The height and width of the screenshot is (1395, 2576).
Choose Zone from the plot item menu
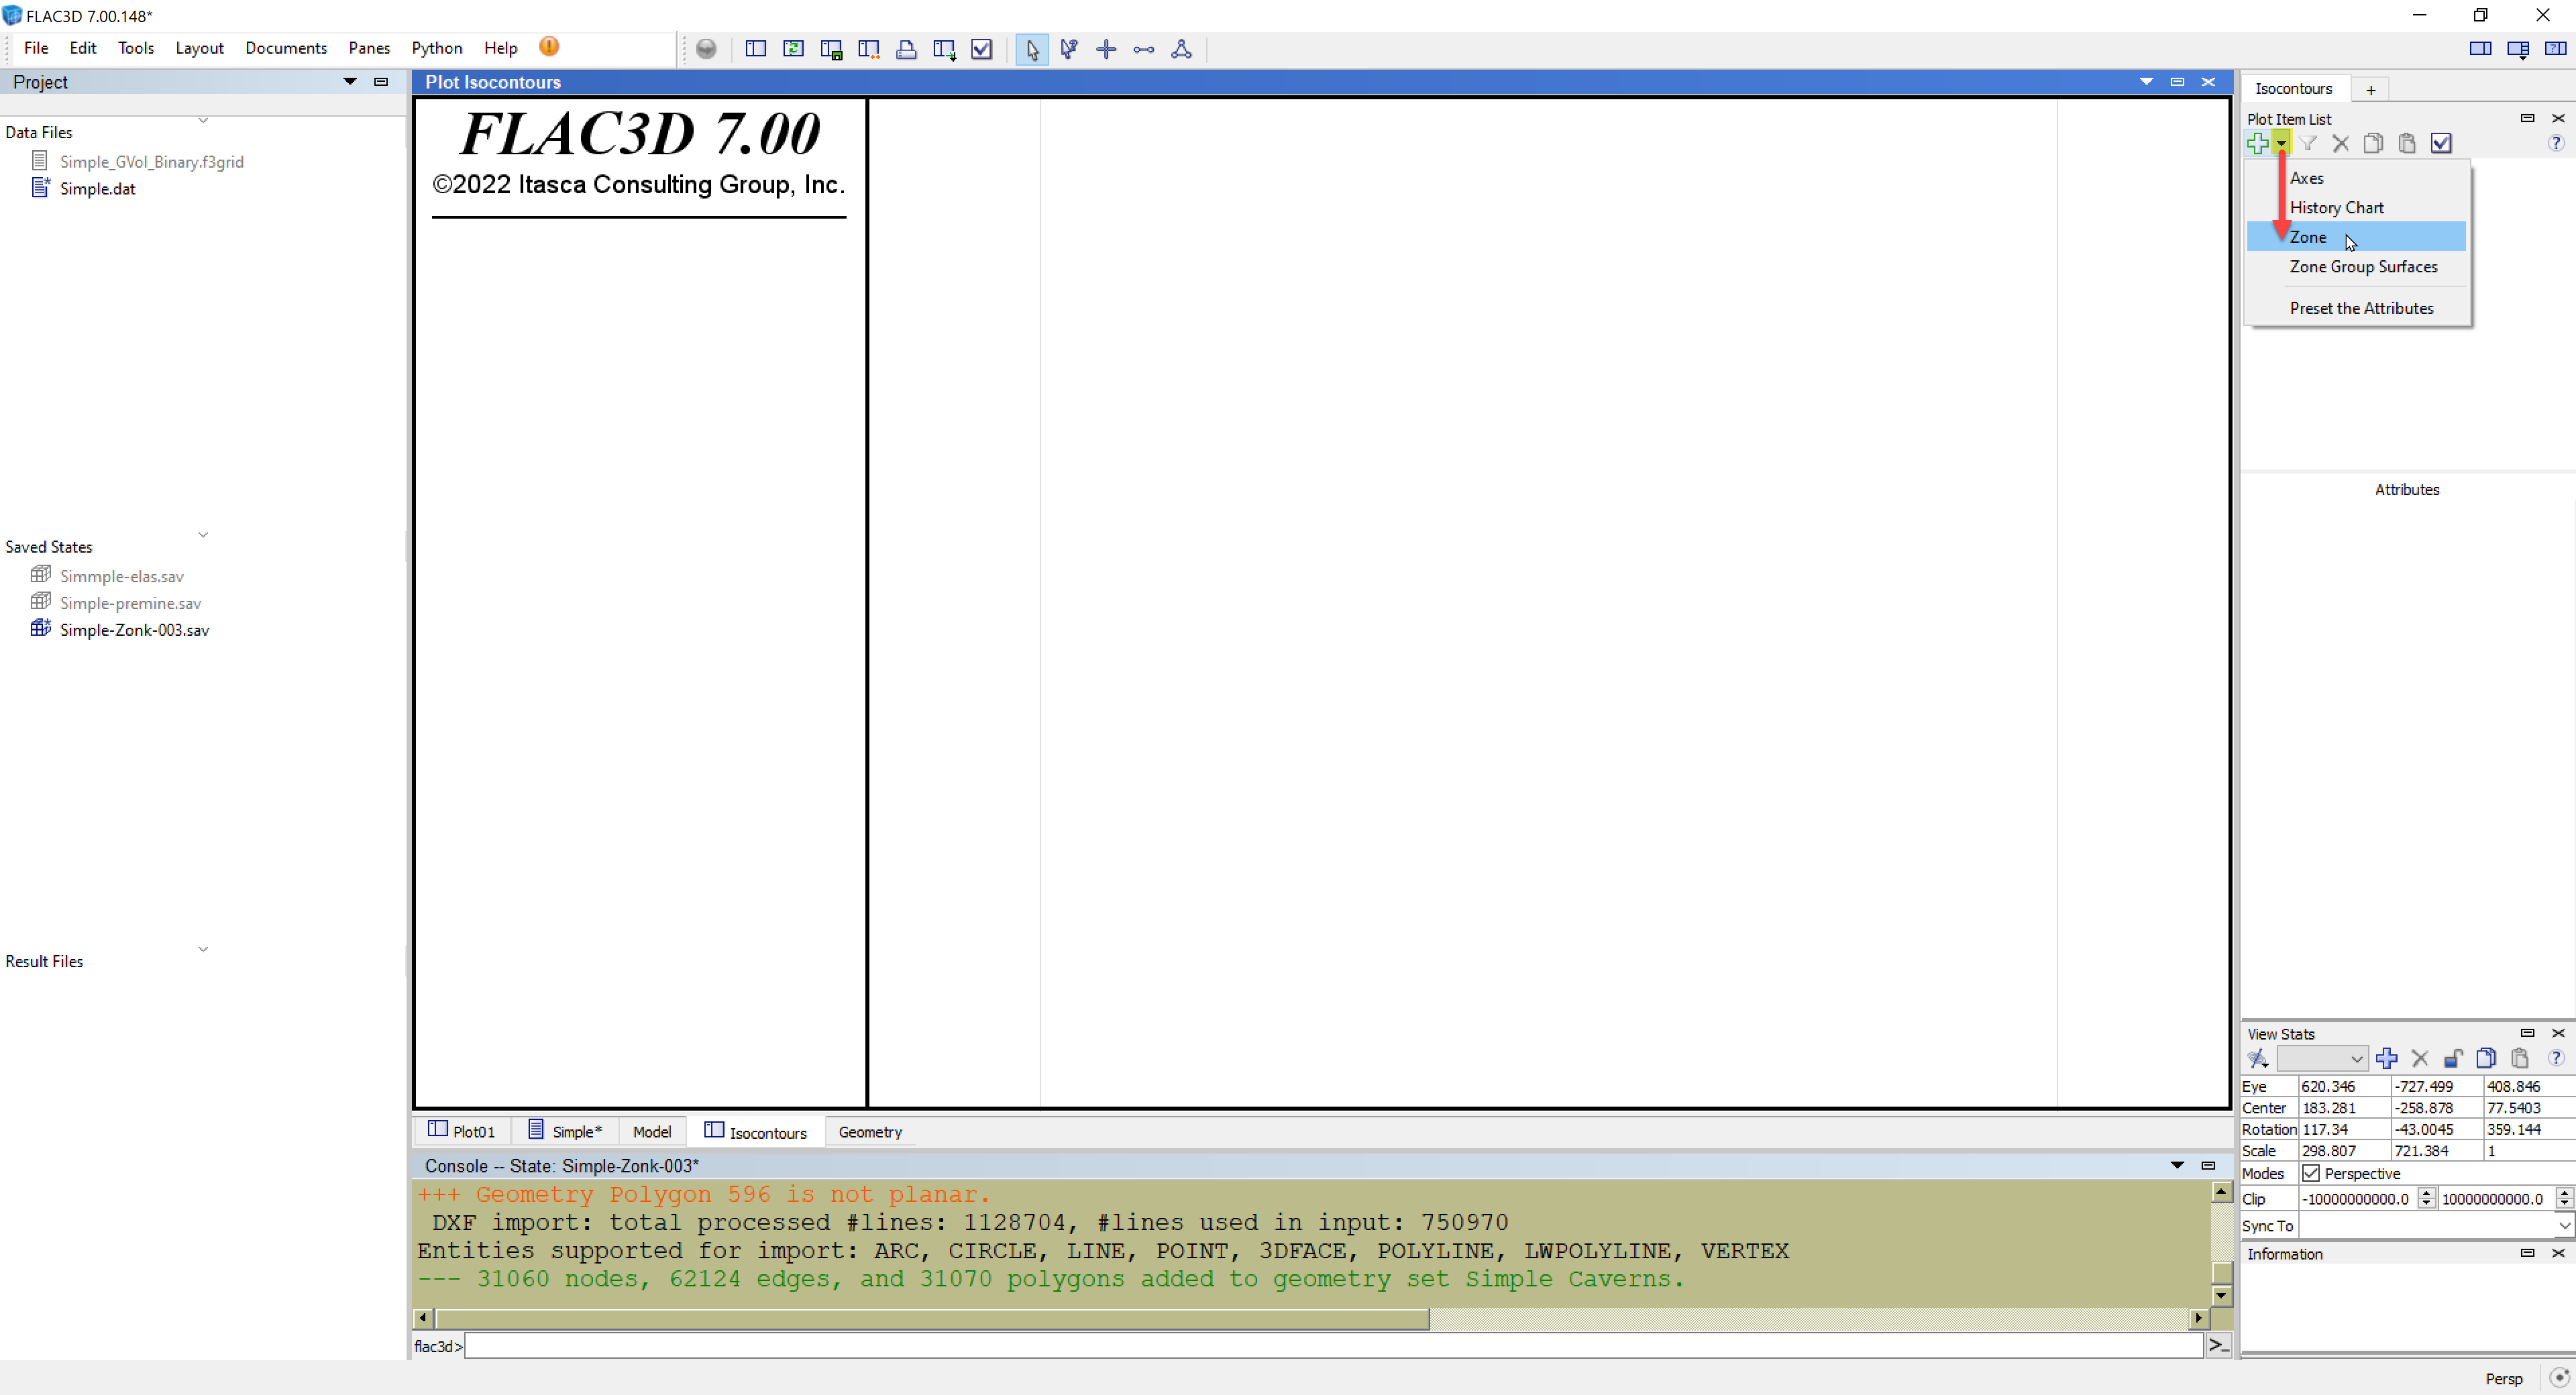pos(2355,237)
